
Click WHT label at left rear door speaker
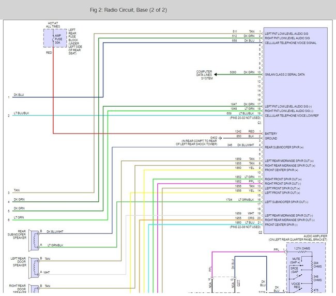coord(47,272)
